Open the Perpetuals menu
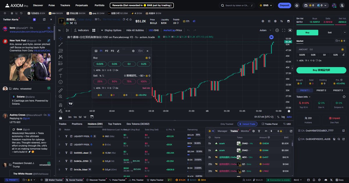 point(81,5)
